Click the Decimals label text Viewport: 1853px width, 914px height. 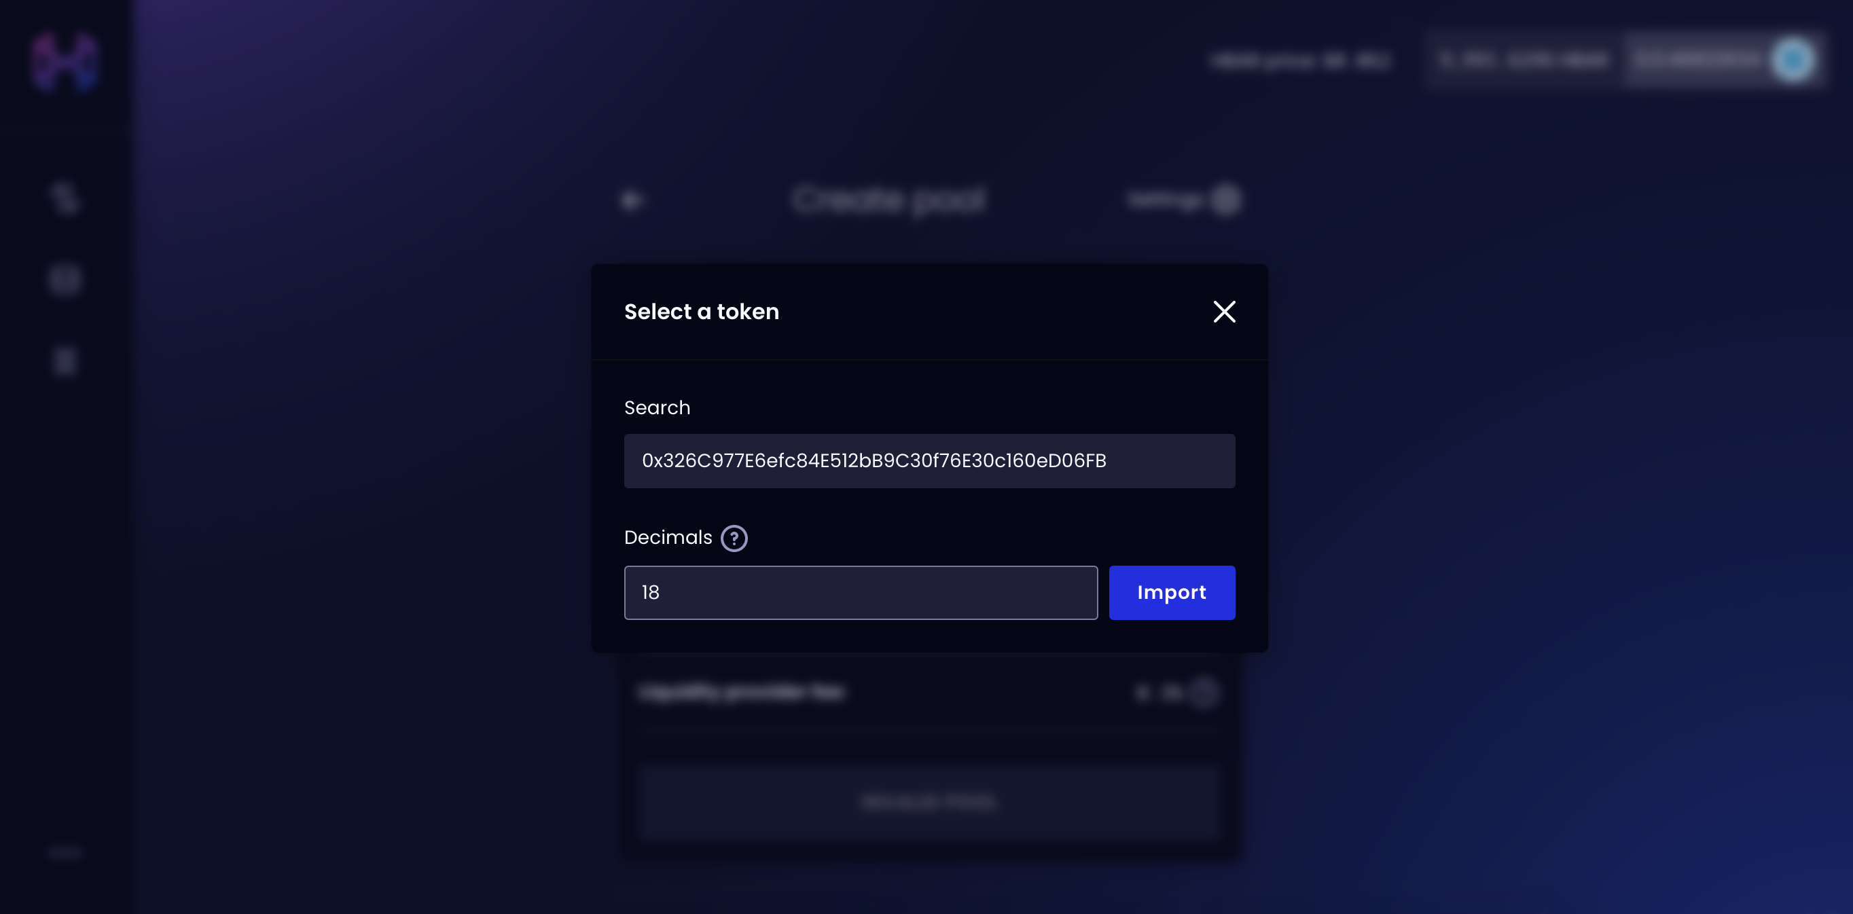(x=668, y=538)
